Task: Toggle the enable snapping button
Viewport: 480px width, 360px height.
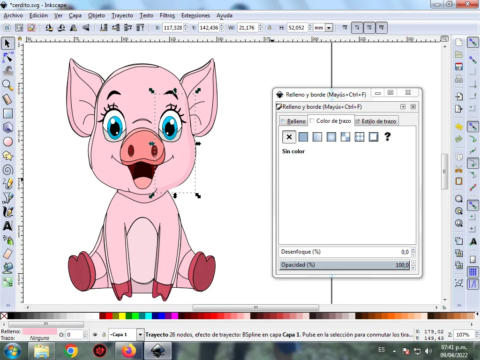Action: pos(473,43)
